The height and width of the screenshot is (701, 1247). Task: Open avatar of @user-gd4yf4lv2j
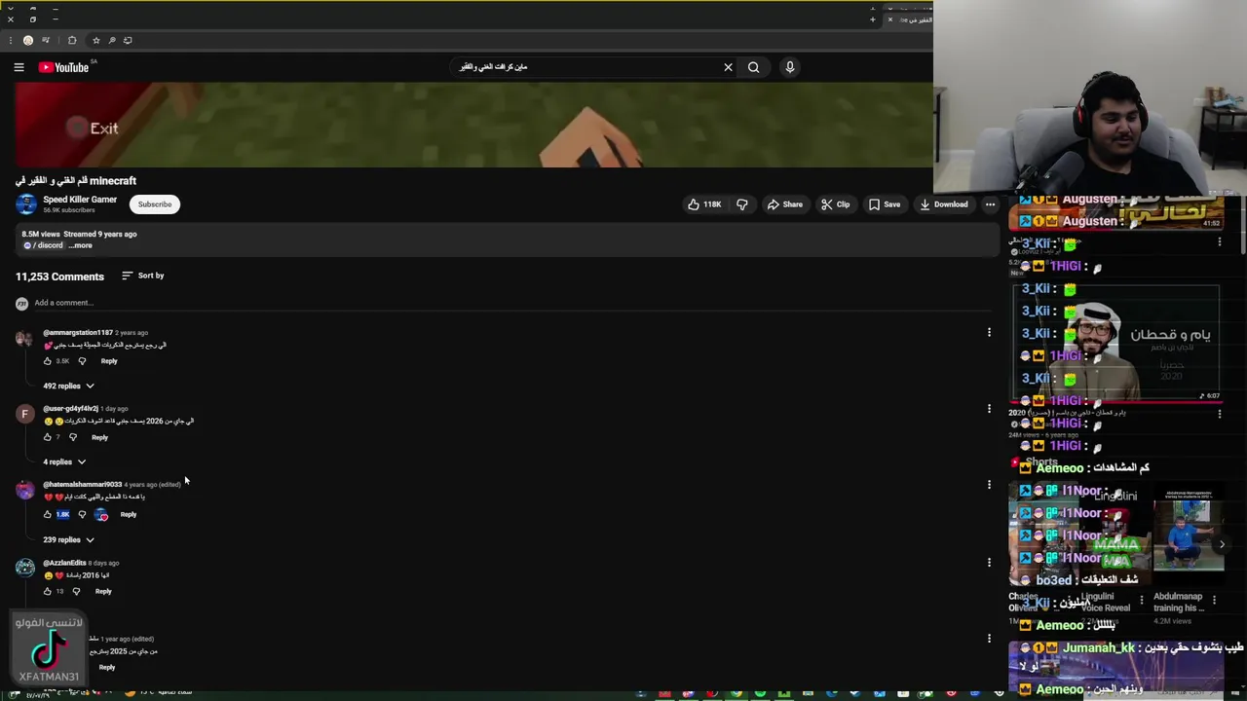pyautogui.click(x=24, y=415)
